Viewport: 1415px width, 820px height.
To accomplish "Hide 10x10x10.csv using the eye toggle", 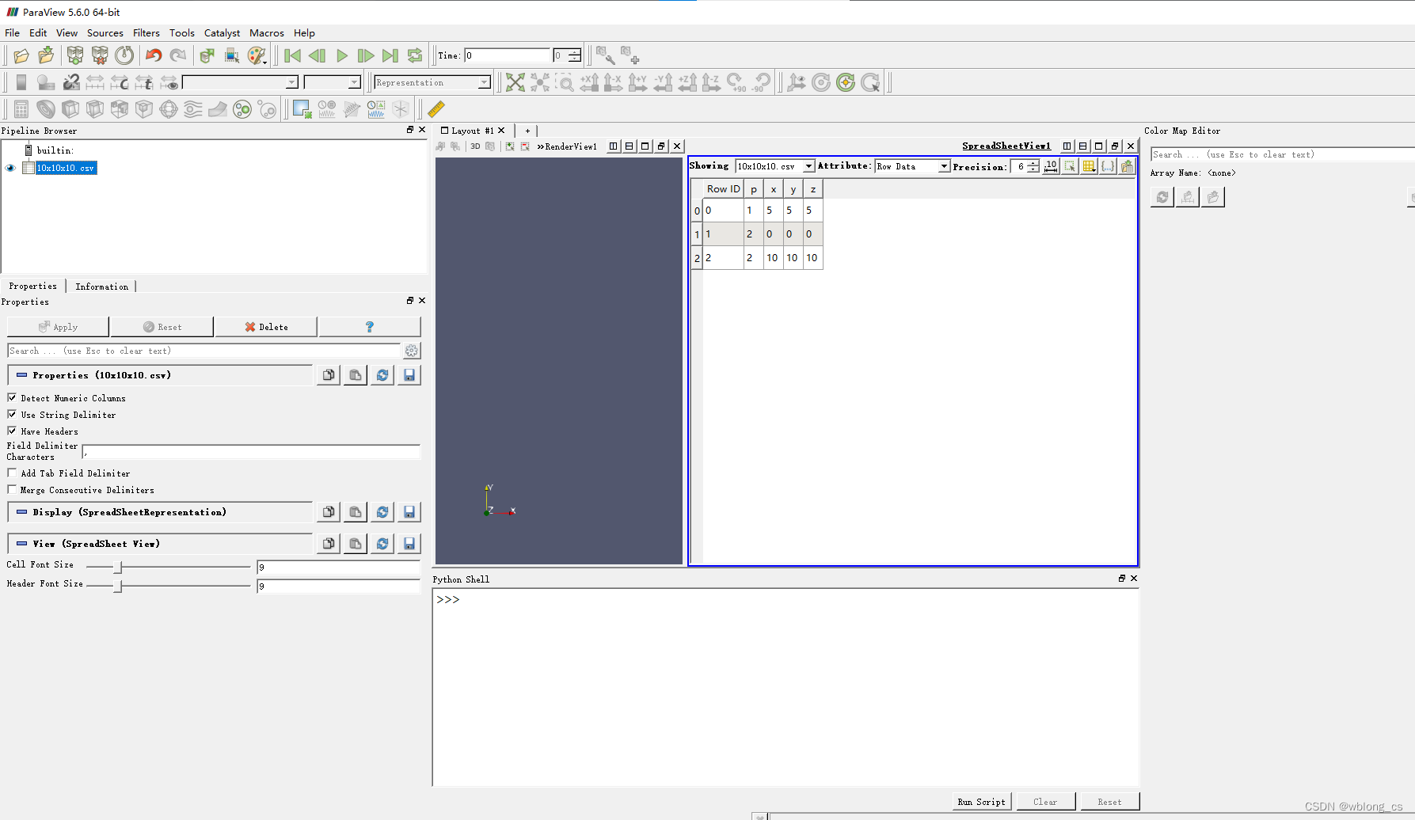I will (x=10, y=168).
